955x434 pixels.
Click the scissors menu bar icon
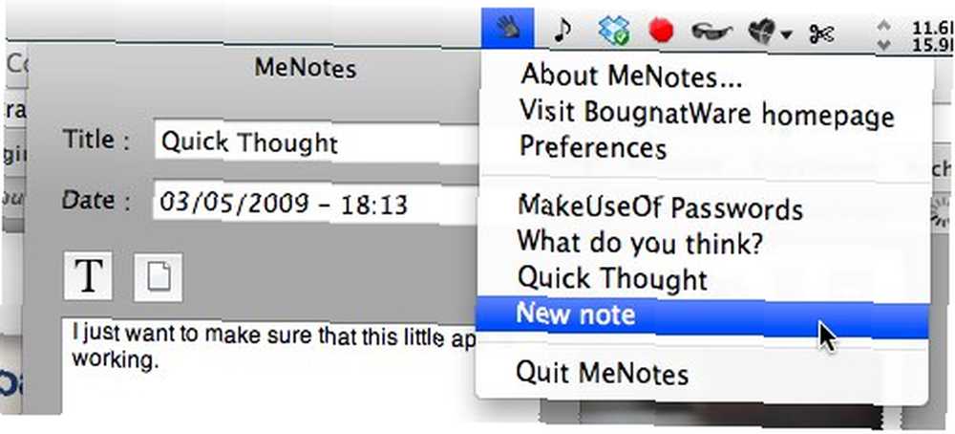[x=821, y=33]
